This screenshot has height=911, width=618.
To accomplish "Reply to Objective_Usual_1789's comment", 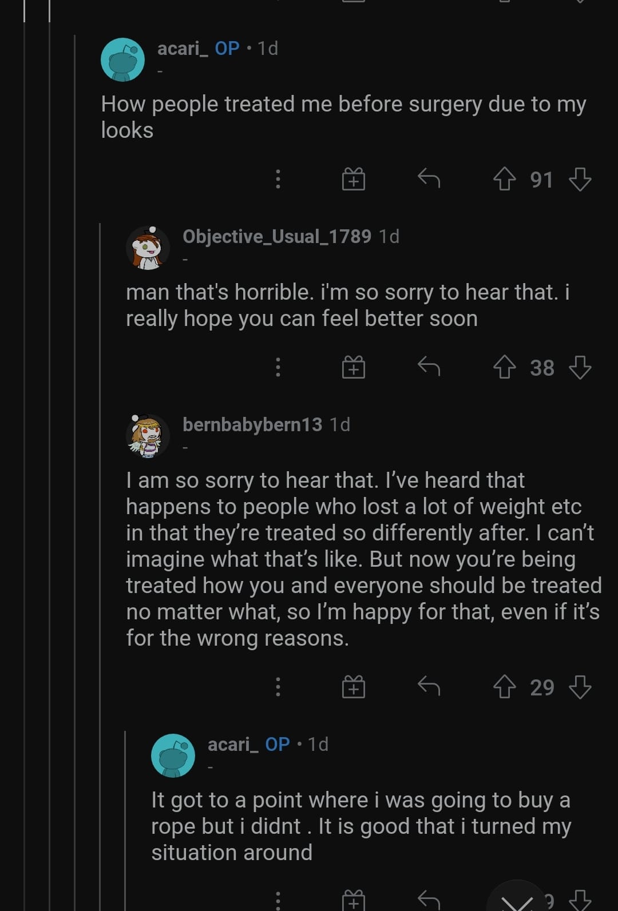I will [429, 367].
